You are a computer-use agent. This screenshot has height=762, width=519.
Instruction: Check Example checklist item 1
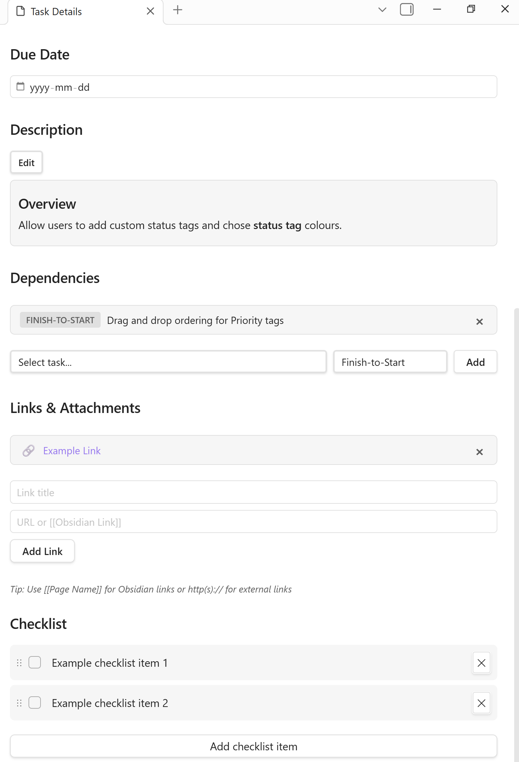pos(35,662)
